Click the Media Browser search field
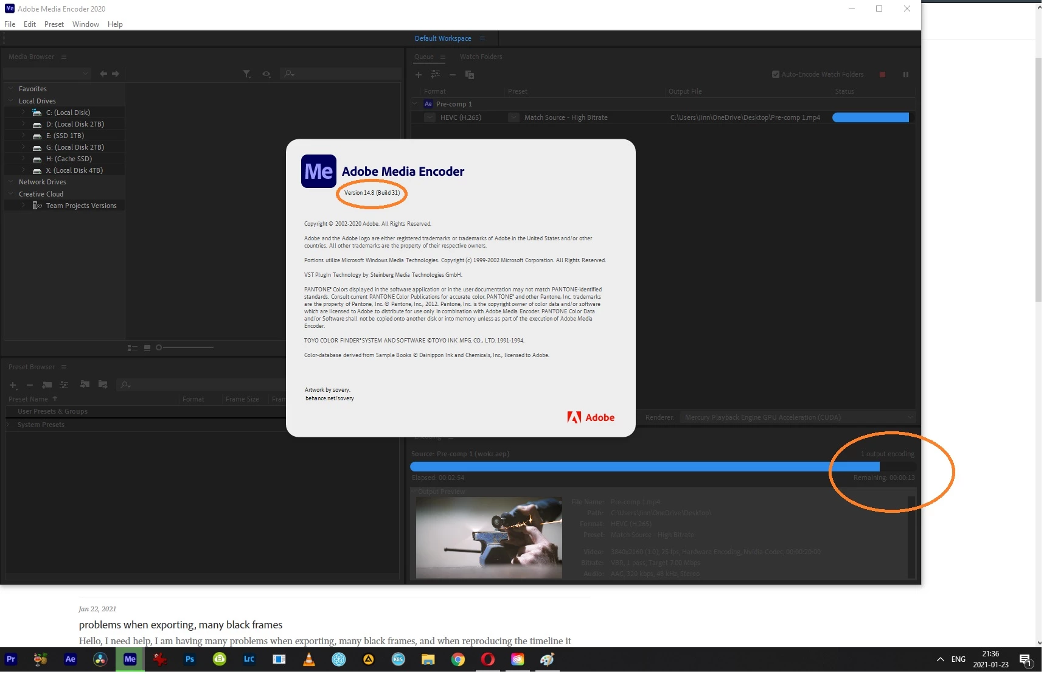The width and height of the screenshot is (1044, 674). pyautogui.click(x=341, y=74)
